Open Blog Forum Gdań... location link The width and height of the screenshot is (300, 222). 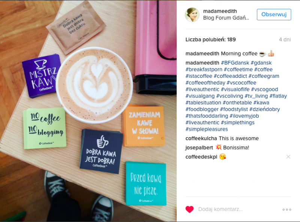click(x=226, y=18)
